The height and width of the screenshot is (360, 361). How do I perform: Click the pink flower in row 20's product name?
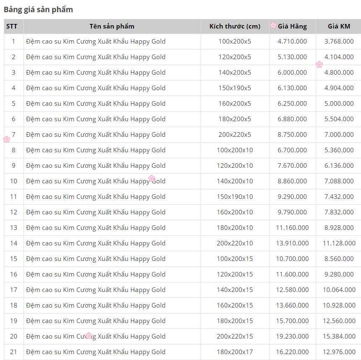click(x=89, y=336)
